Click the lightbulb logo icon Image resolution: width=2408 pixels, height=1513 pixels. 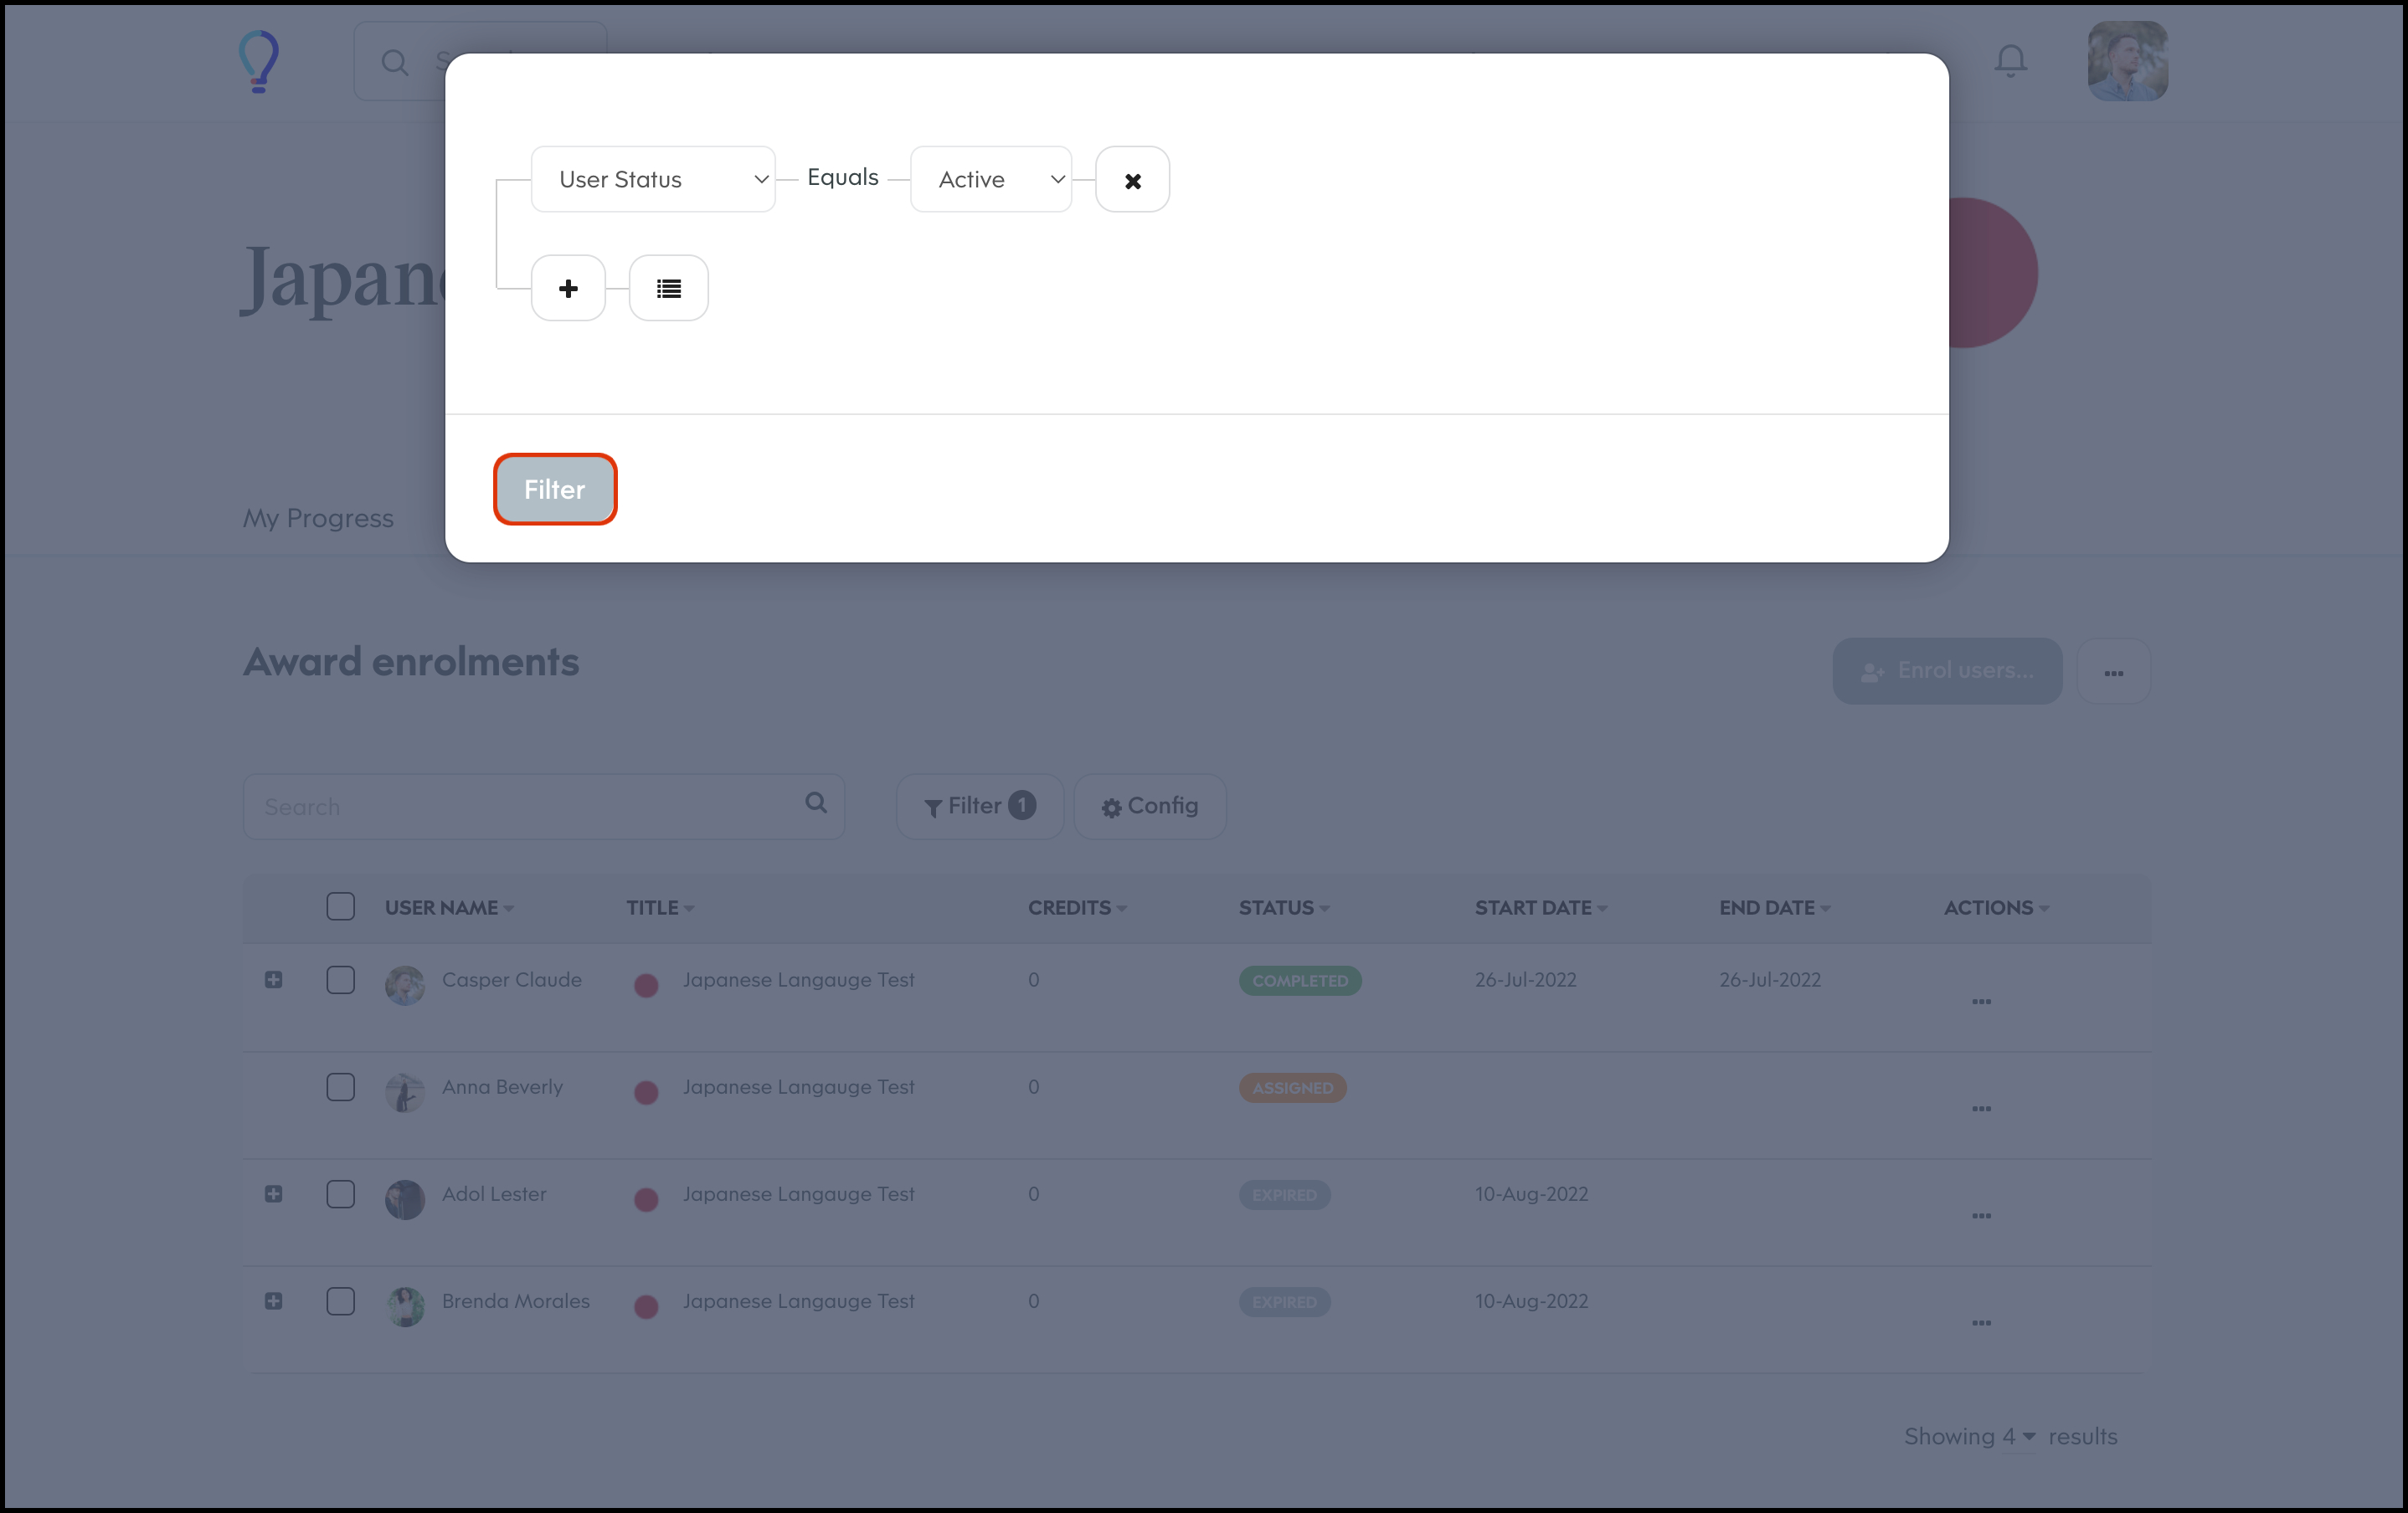[x=259, y=61]
